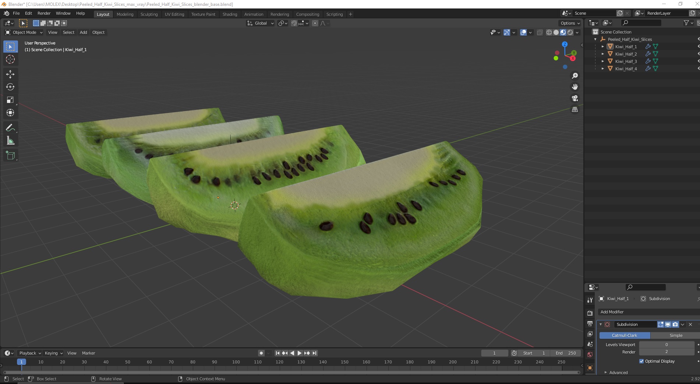Click the Blender logo menu icon
Viewport: 700px width, 384px height.
pyautogui.click(x=6, y=13)
